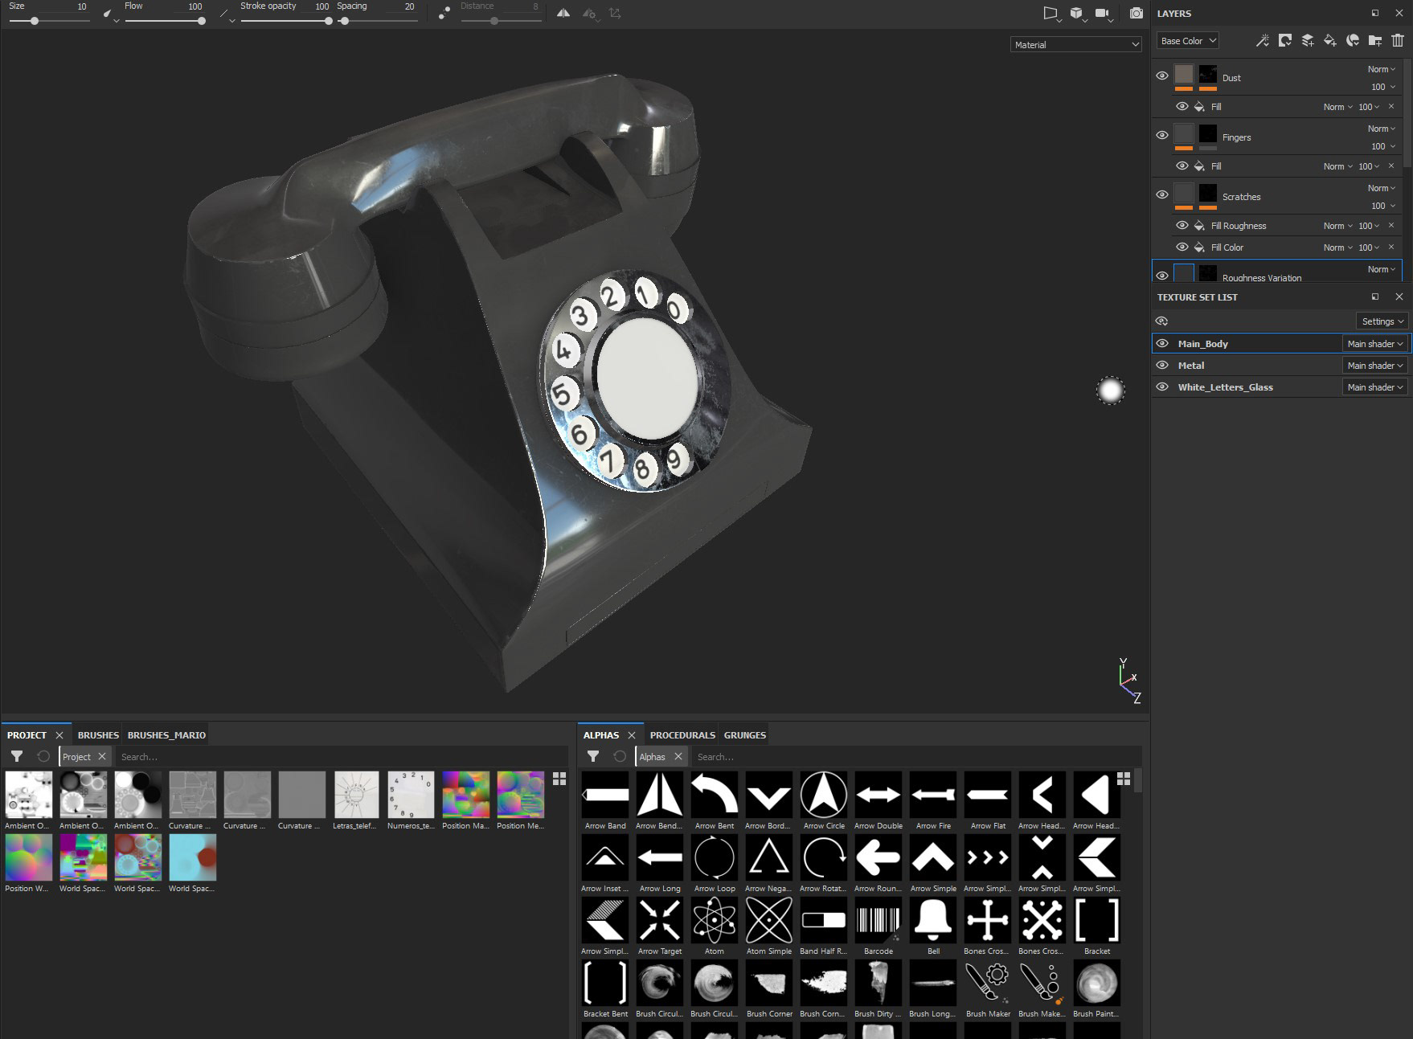The image size is (1413, 1039).
Task: Add a new paint layer
Action: pos(1308,40)
